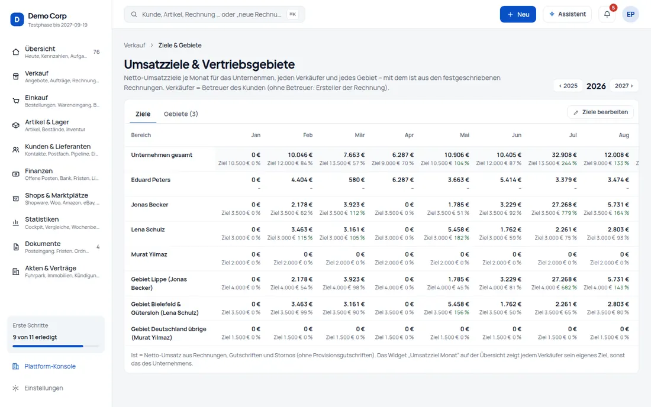Click the Dokumente file icon
The image size is (651, 407).
[x=16, y=247]
